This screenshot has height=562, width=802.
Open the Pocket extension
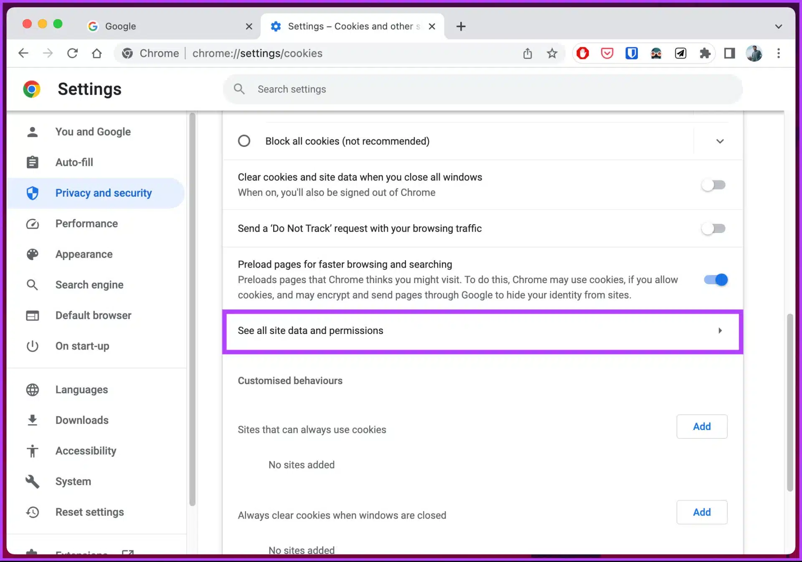[x=607, y=53]
